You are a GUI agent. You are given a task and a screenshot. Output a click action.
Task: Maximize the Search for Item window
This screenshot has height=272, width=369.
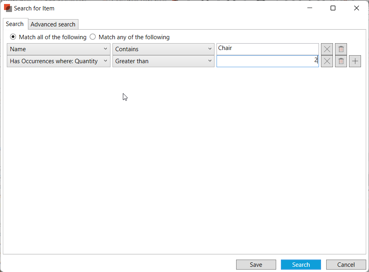coord(333,8)
